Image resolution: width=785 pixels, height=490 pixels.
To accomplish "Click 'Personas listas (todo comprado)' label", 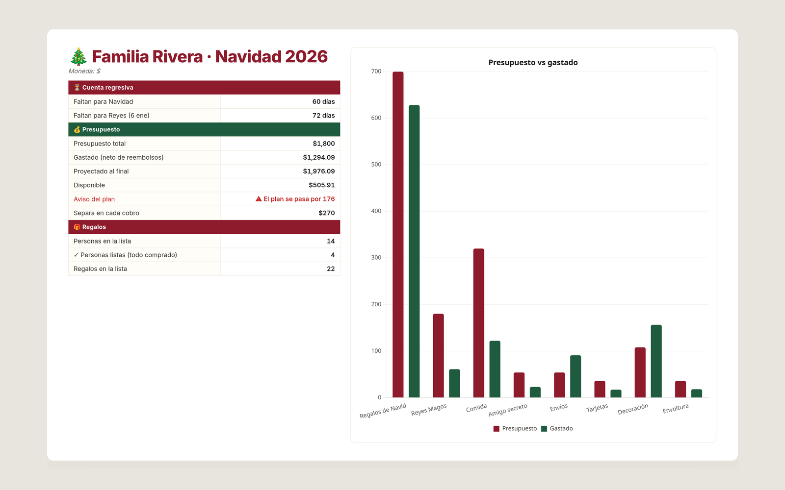I will pyautogui.click(x=129, y=255).
